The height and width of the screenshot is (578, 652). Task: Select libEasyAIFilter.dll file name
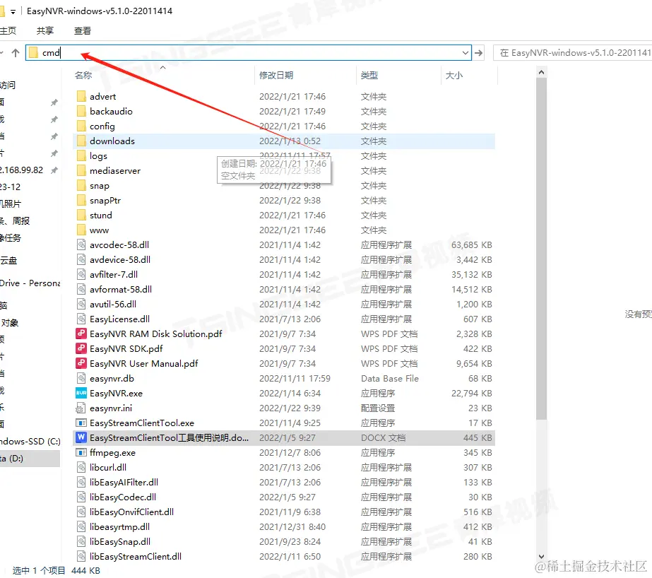(124, 483)
